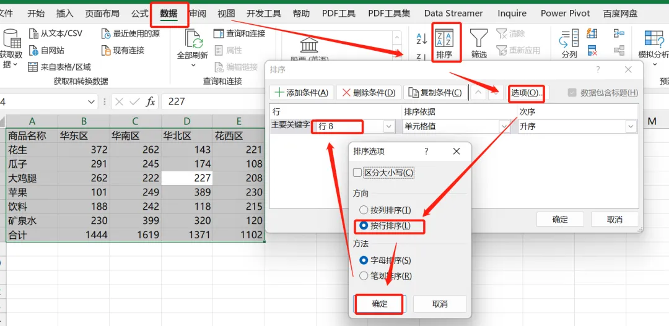The image size is (669, 326).
Task: Click the Relationships icon in Data Tools
Action: tap(619, 50)
